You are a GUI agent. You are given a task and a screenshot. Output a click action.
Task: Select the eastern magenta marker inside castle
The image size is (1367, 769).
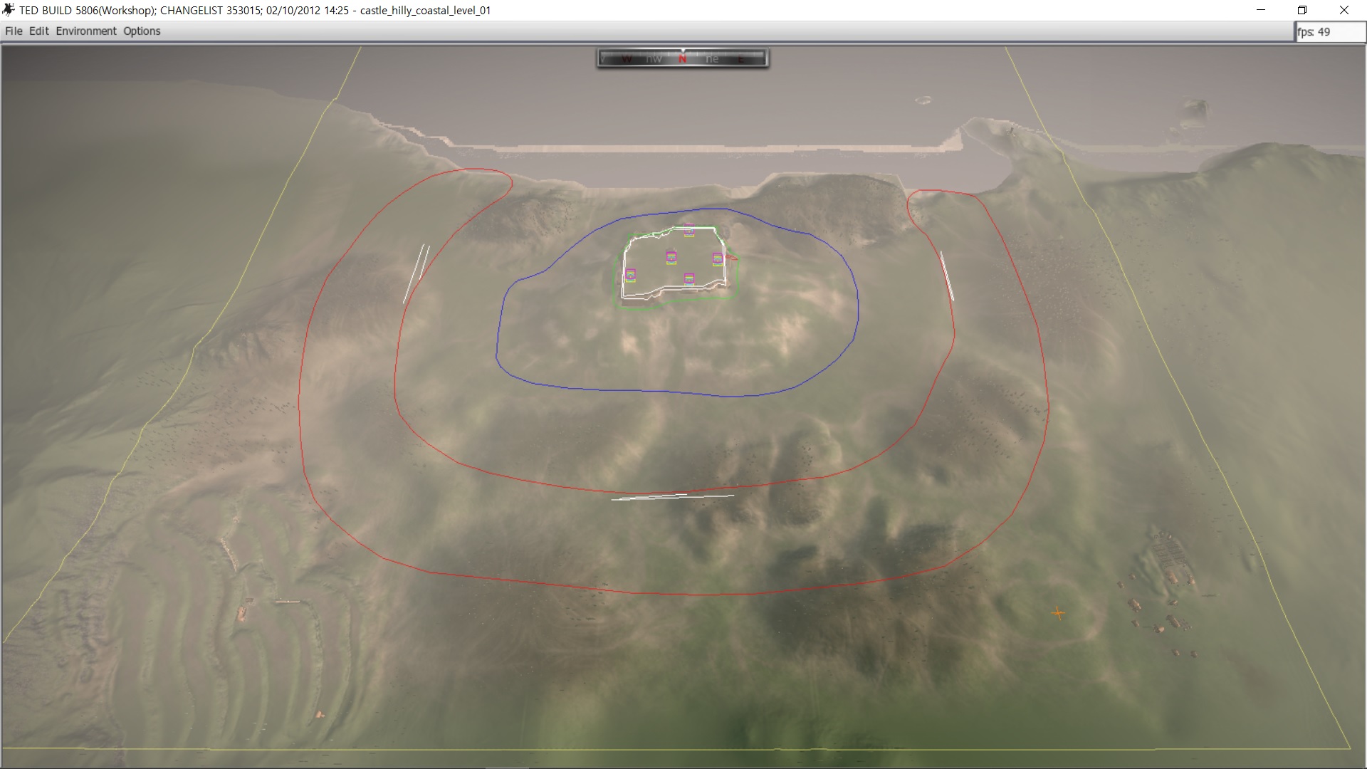[718, 259]
